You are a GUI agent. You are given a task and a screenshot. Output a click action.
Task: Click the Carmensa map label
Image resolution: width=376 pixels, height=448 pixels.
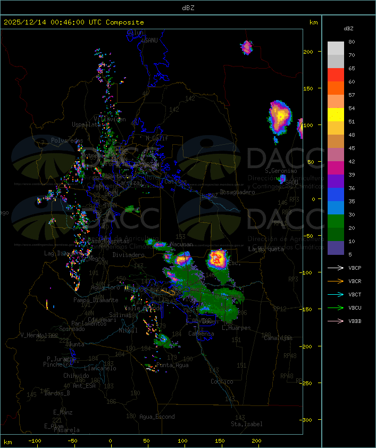coord(201,334)
